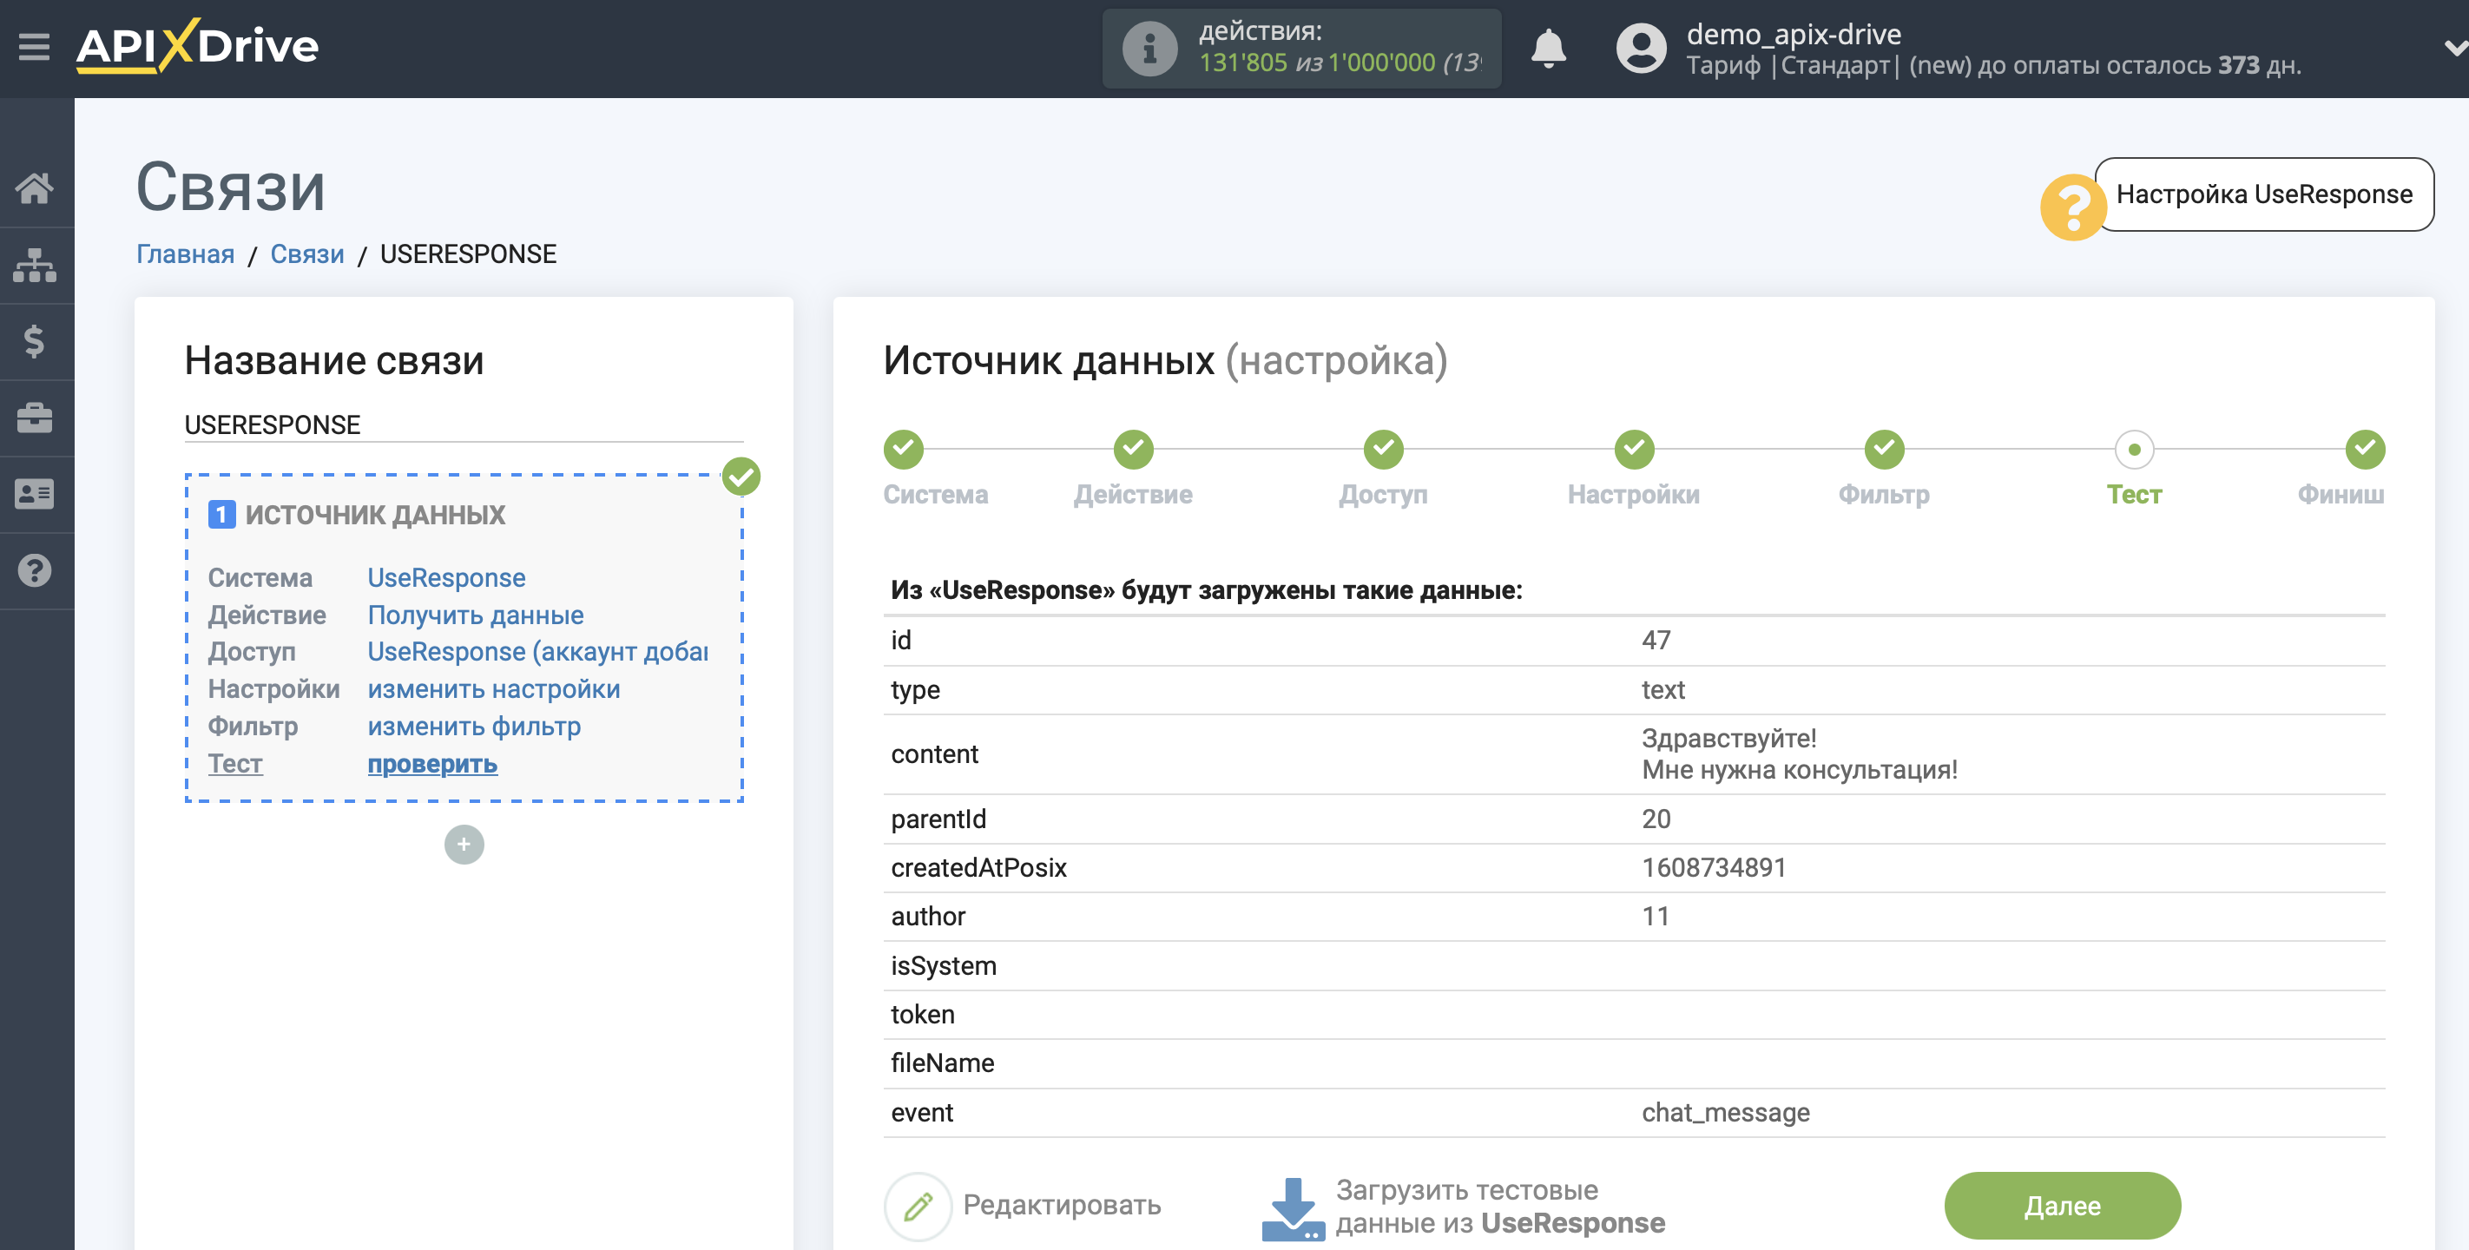Open contact card icon in sidebar
This screenshot has height=1250, width=2469.
36,495
